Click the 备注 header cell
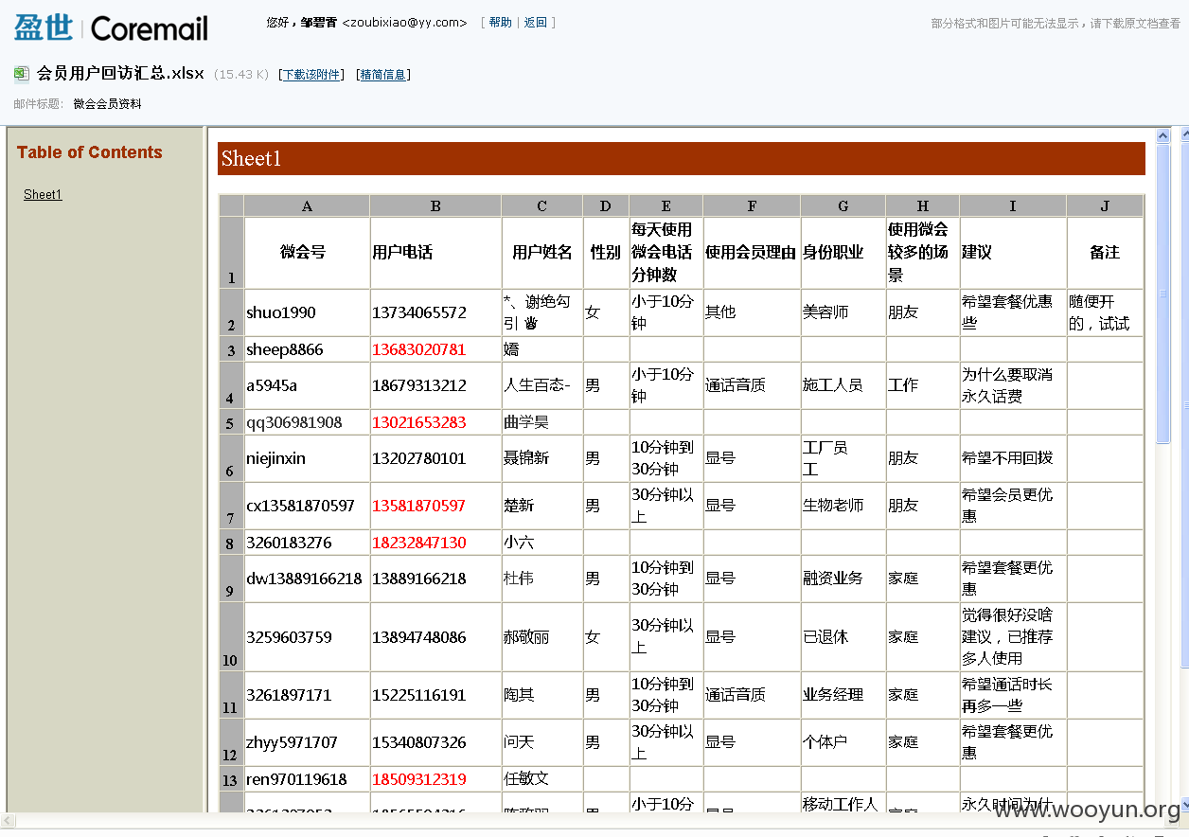This screenshot has width=1189, height=837. pos(1105,253)
